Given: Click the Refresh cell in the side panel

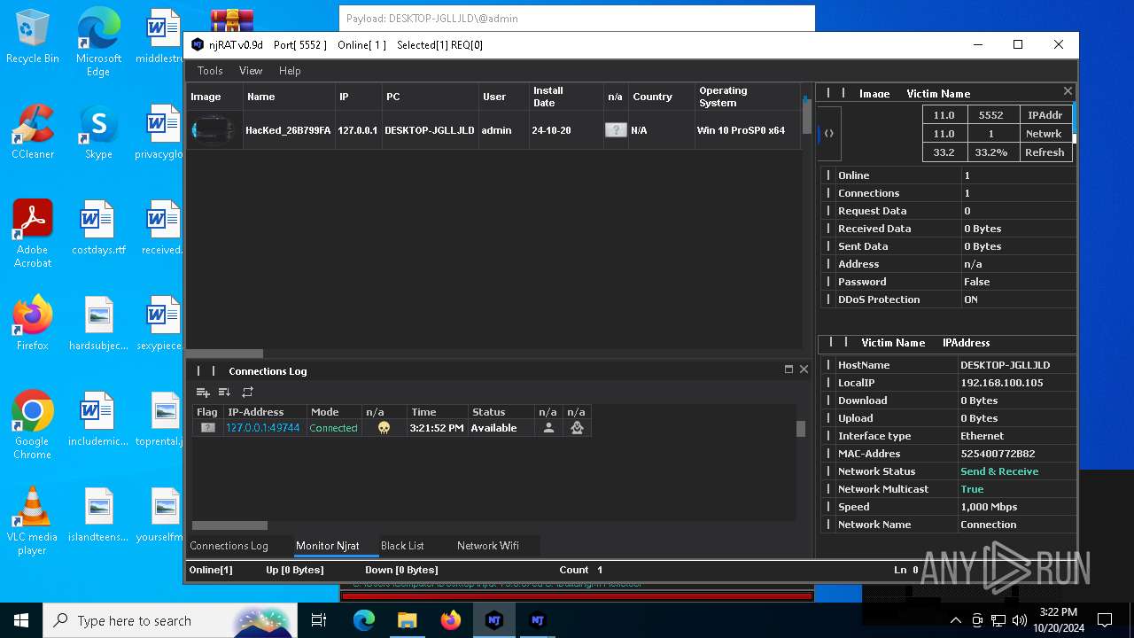Looking at the screenshot, I should coord(1045,152).
